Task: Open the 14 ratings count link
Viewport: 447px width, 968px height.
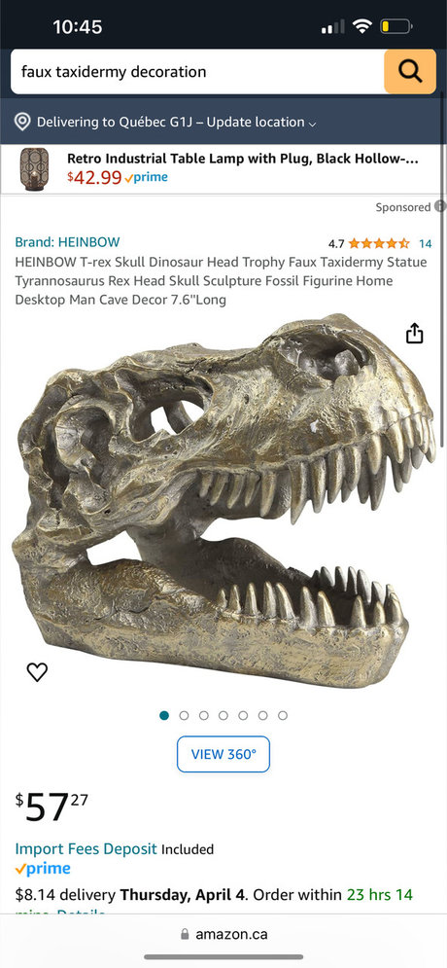Action: tap(426, 243)
